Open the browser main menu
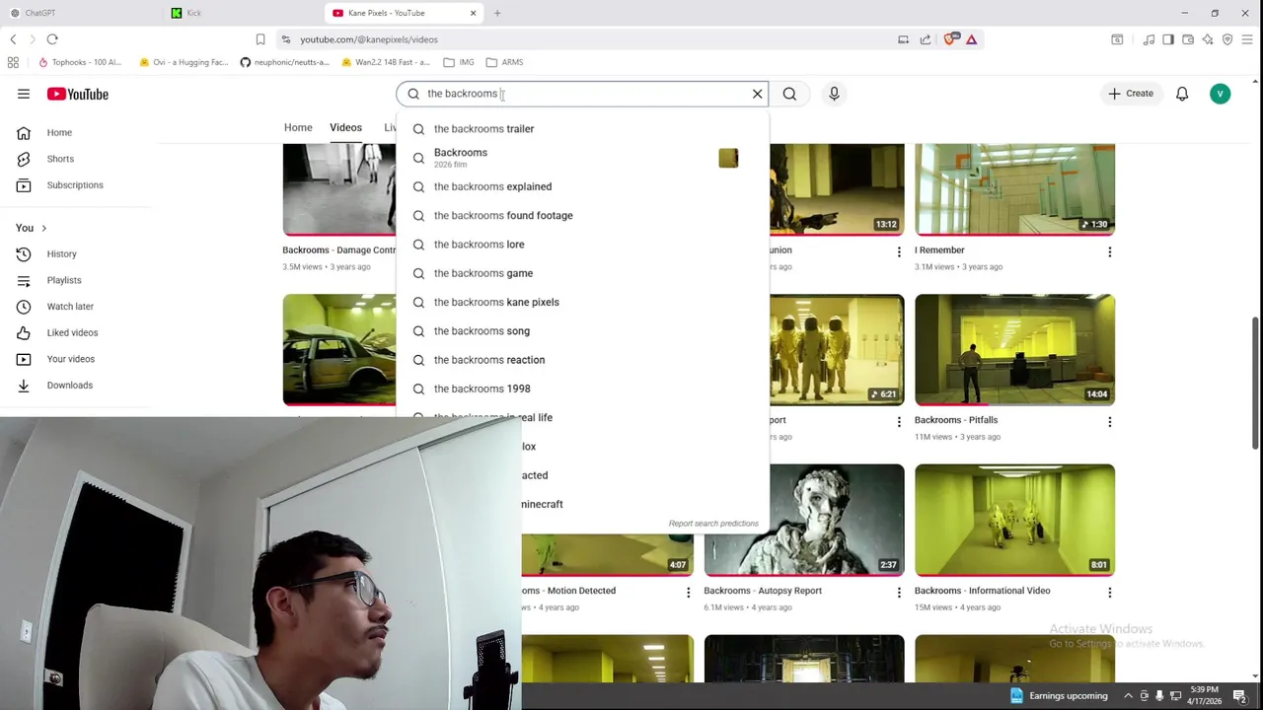Viewport: 1263px width, 710px height. 1247,39
